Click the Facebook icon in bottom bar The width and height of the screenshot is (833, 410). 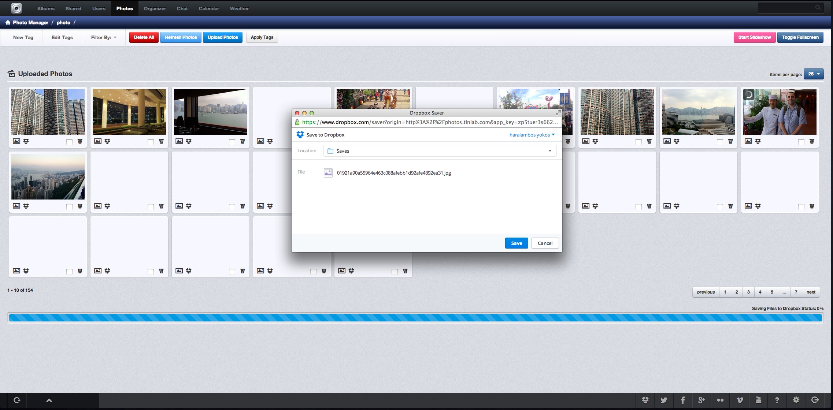pos(683,400)
